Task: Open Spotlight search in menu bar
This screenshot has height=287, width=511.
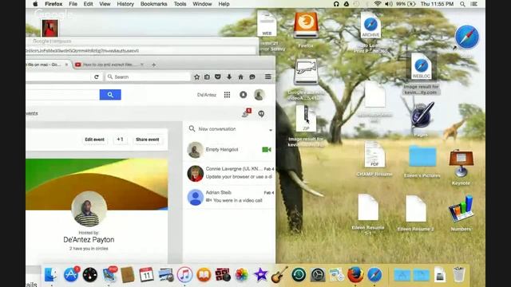Action: click(462, 4)
